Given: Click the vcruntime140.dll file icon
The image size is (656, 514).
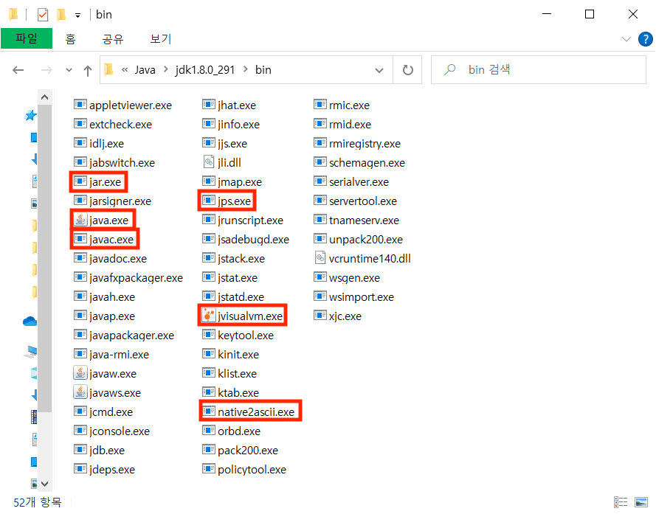Looking at the screenshot, I should (x=320, y=258).
